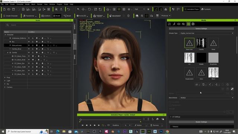Click the Conform button
Screen dimensions: 238x134
pos(46,16)
